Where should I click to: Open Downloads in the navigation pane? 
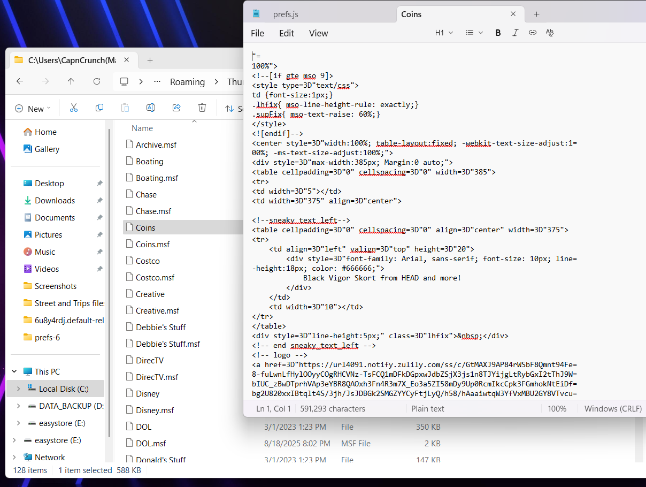click(x=55, y=200)
